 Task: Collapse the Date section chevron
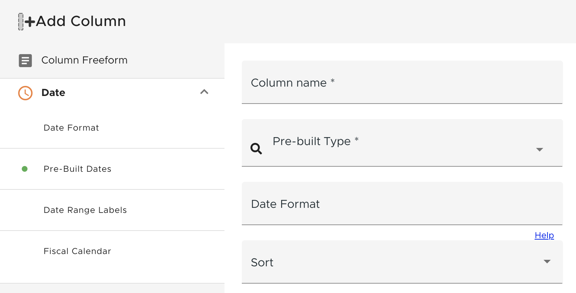coord(204,92)
